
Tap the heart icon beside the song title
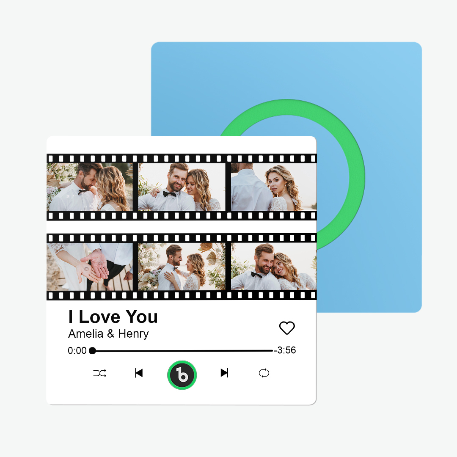pyautogui.click(x=287, y=328)
